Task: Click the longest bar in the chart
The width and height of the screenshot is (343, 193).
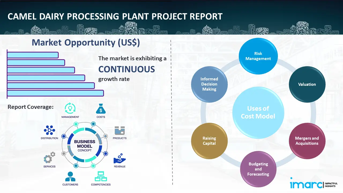Action: (55, 93)
